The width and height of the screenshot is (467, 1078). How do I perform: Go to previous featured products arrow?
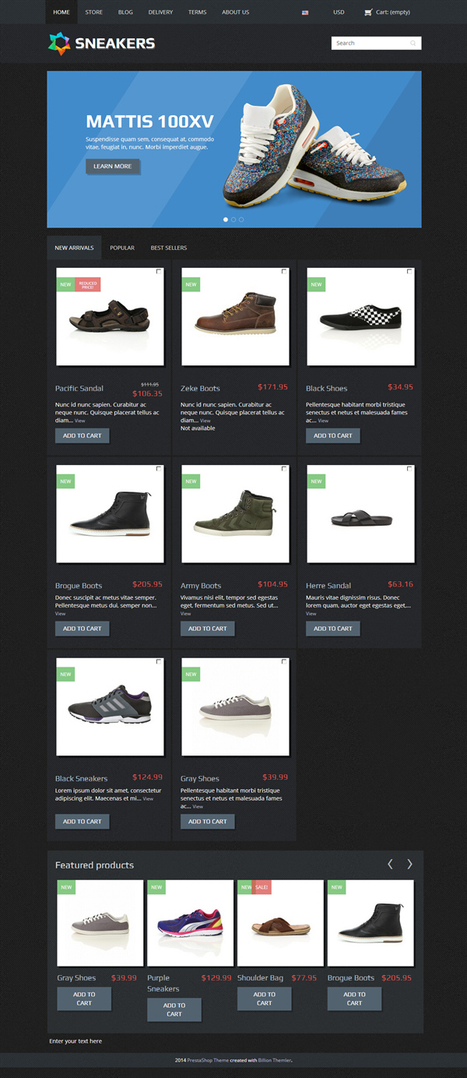tap(390, 864)
